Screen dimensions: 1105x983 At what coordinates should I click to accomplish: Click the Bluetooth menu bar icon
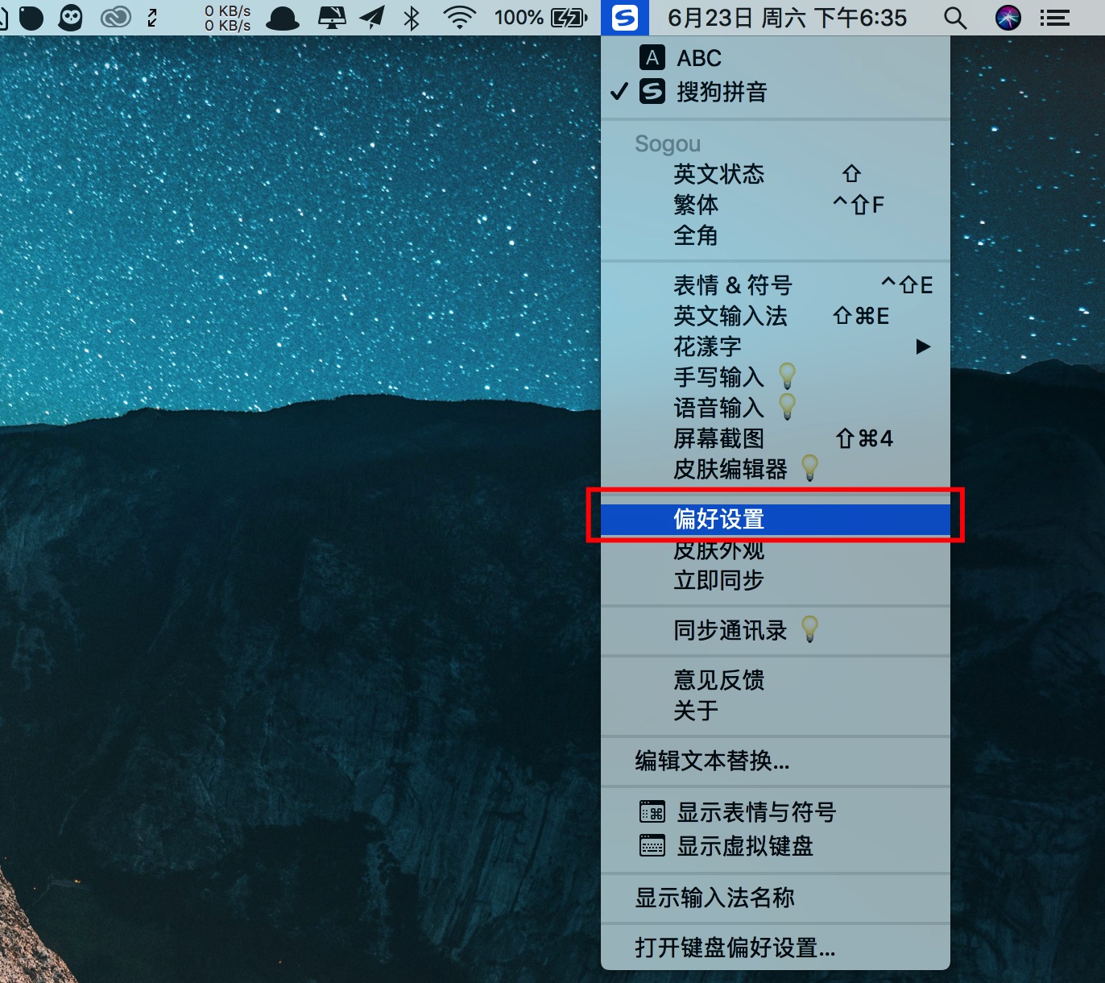[x=412, y=18]
